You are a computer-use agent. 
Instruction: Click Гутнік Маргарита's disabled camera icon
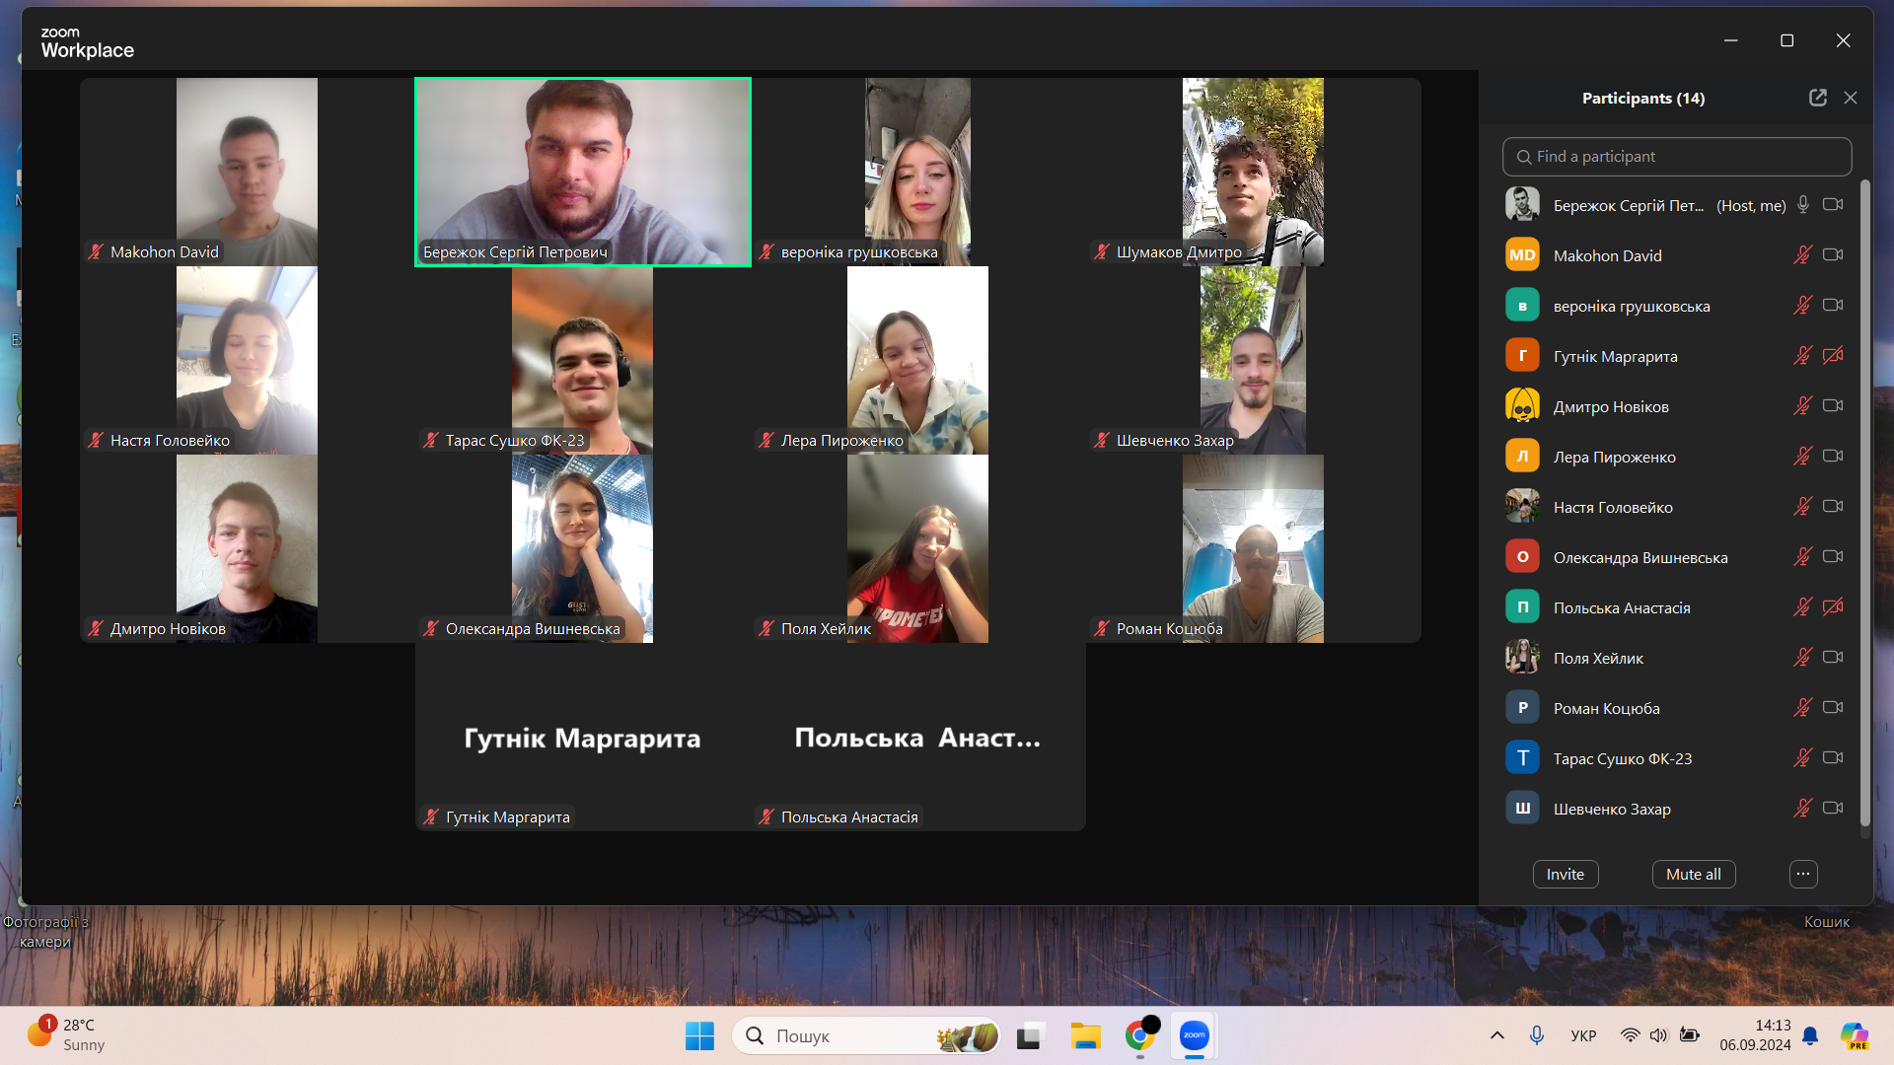click(1833, 355)
